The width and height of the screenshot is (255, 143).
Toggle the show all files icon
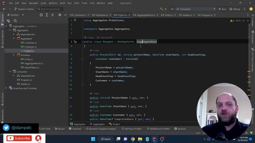click(x=8, y=21)
